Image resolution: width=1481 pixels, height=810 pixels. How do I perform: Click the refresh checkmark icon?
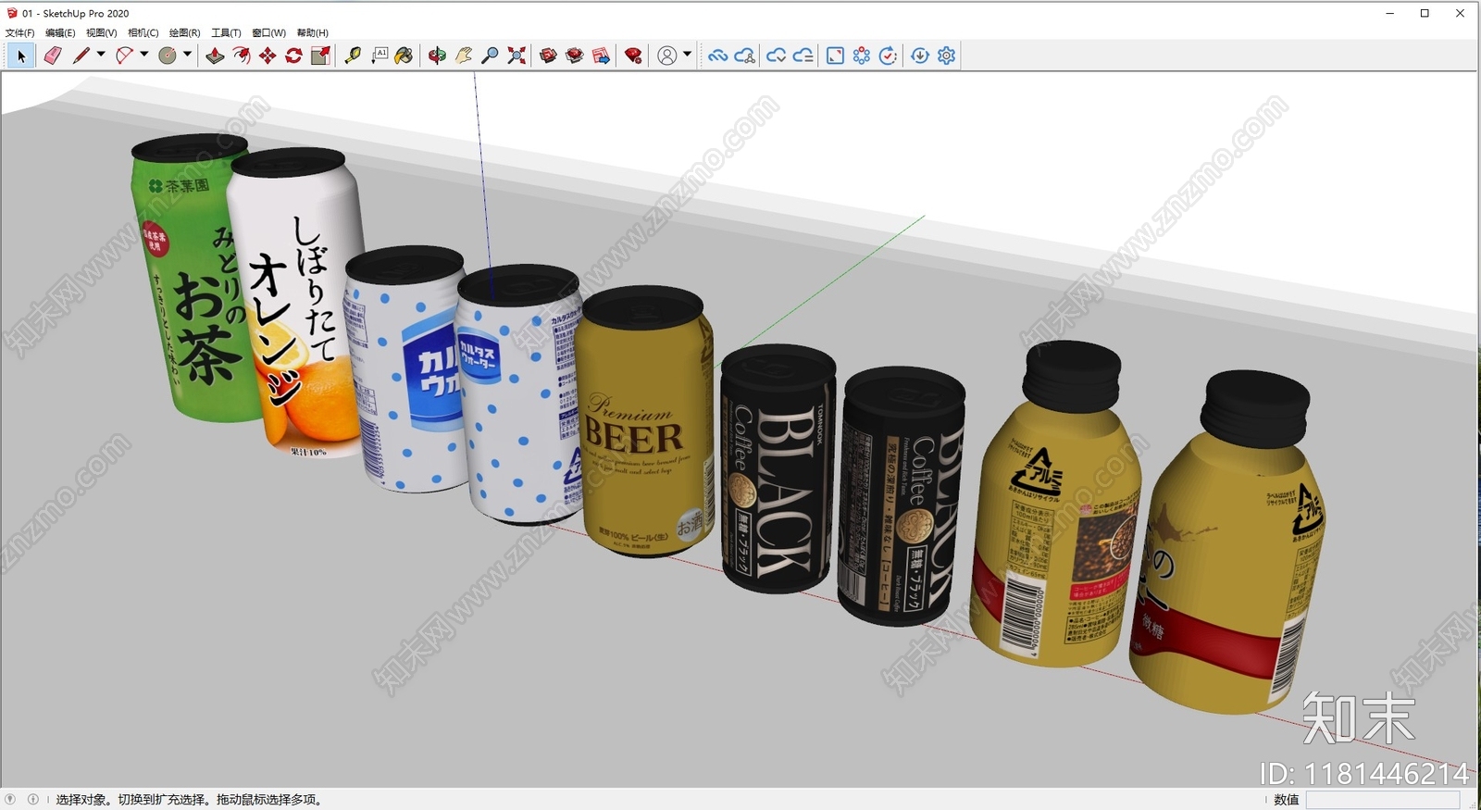pyautogui.click(x=888, y=56)
